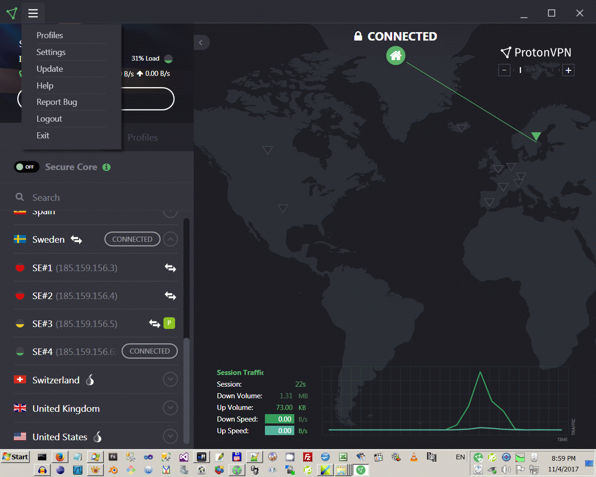Expand the United States server list
This screenshot has width=596, height=477.
coord(170,436)
